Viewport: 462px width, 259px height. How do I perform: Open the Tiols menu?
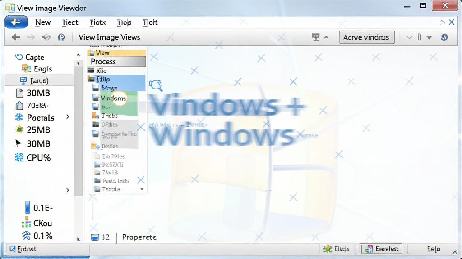(124, 22)
